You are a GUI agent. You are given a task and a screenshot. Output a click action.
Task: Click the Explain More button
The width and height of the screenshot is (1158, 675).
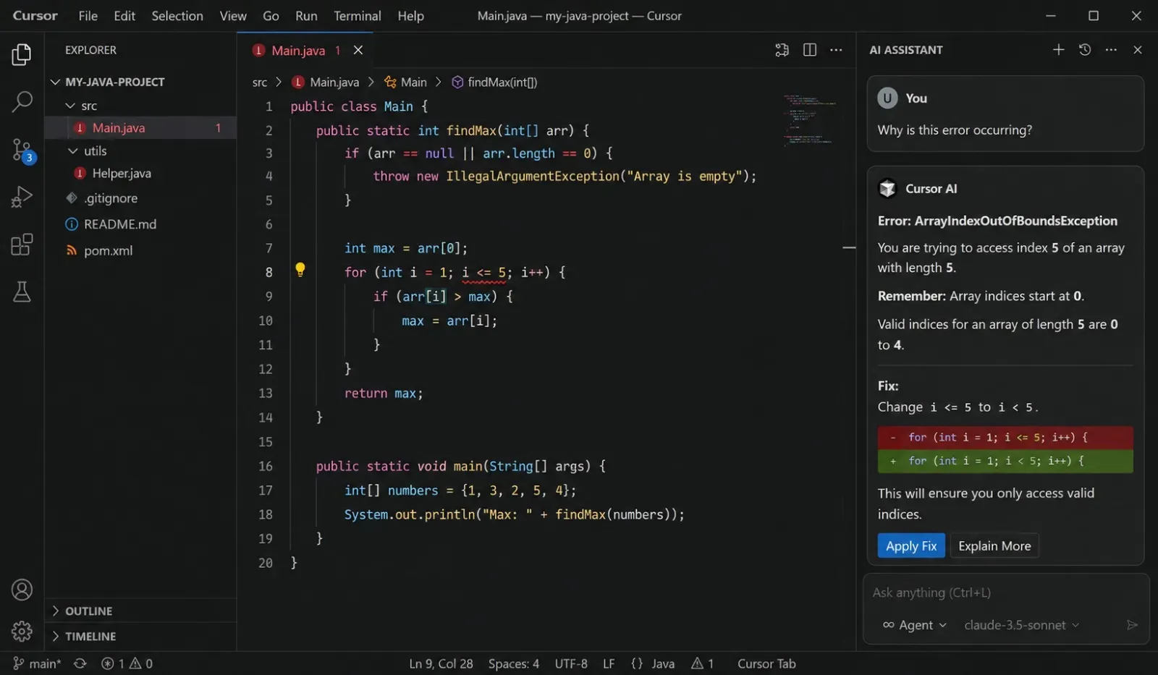pyautogui.click(x=994, y=545)
